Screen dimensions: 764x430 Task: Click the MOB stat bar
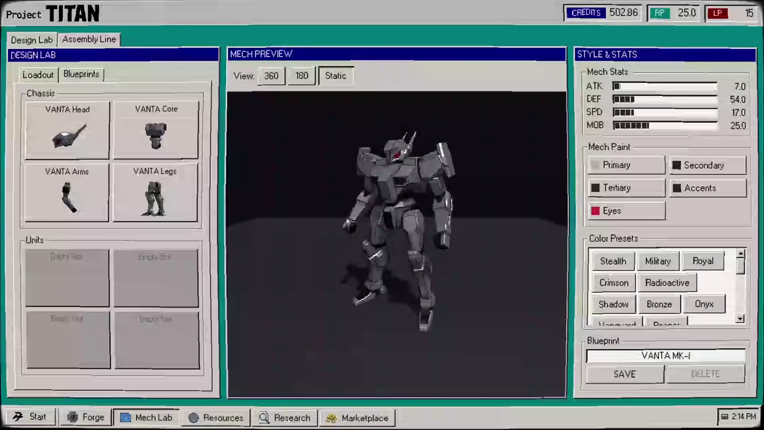point(665,125)
